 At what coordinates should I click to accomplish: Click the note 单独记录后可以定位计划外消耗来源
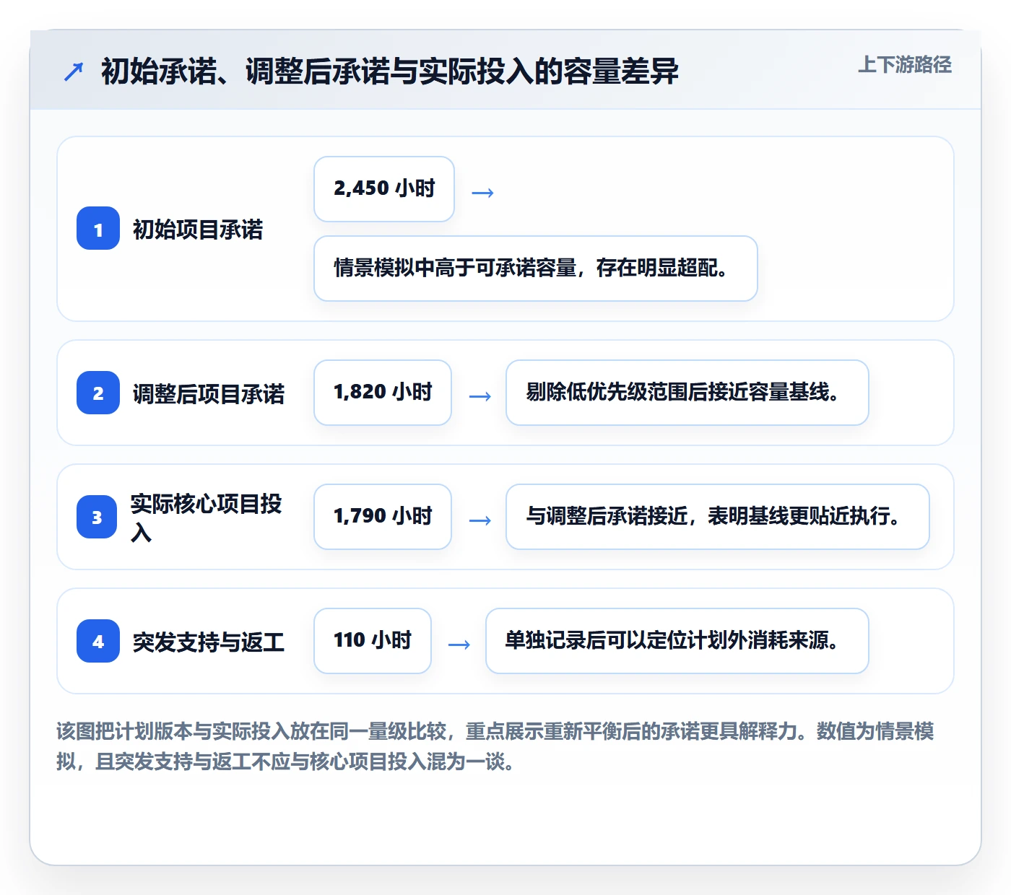(677, 641)
